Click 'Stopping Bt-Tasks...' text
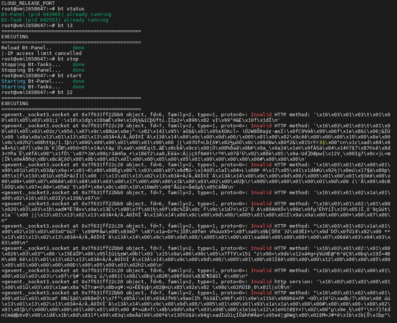 pos(31,65)
